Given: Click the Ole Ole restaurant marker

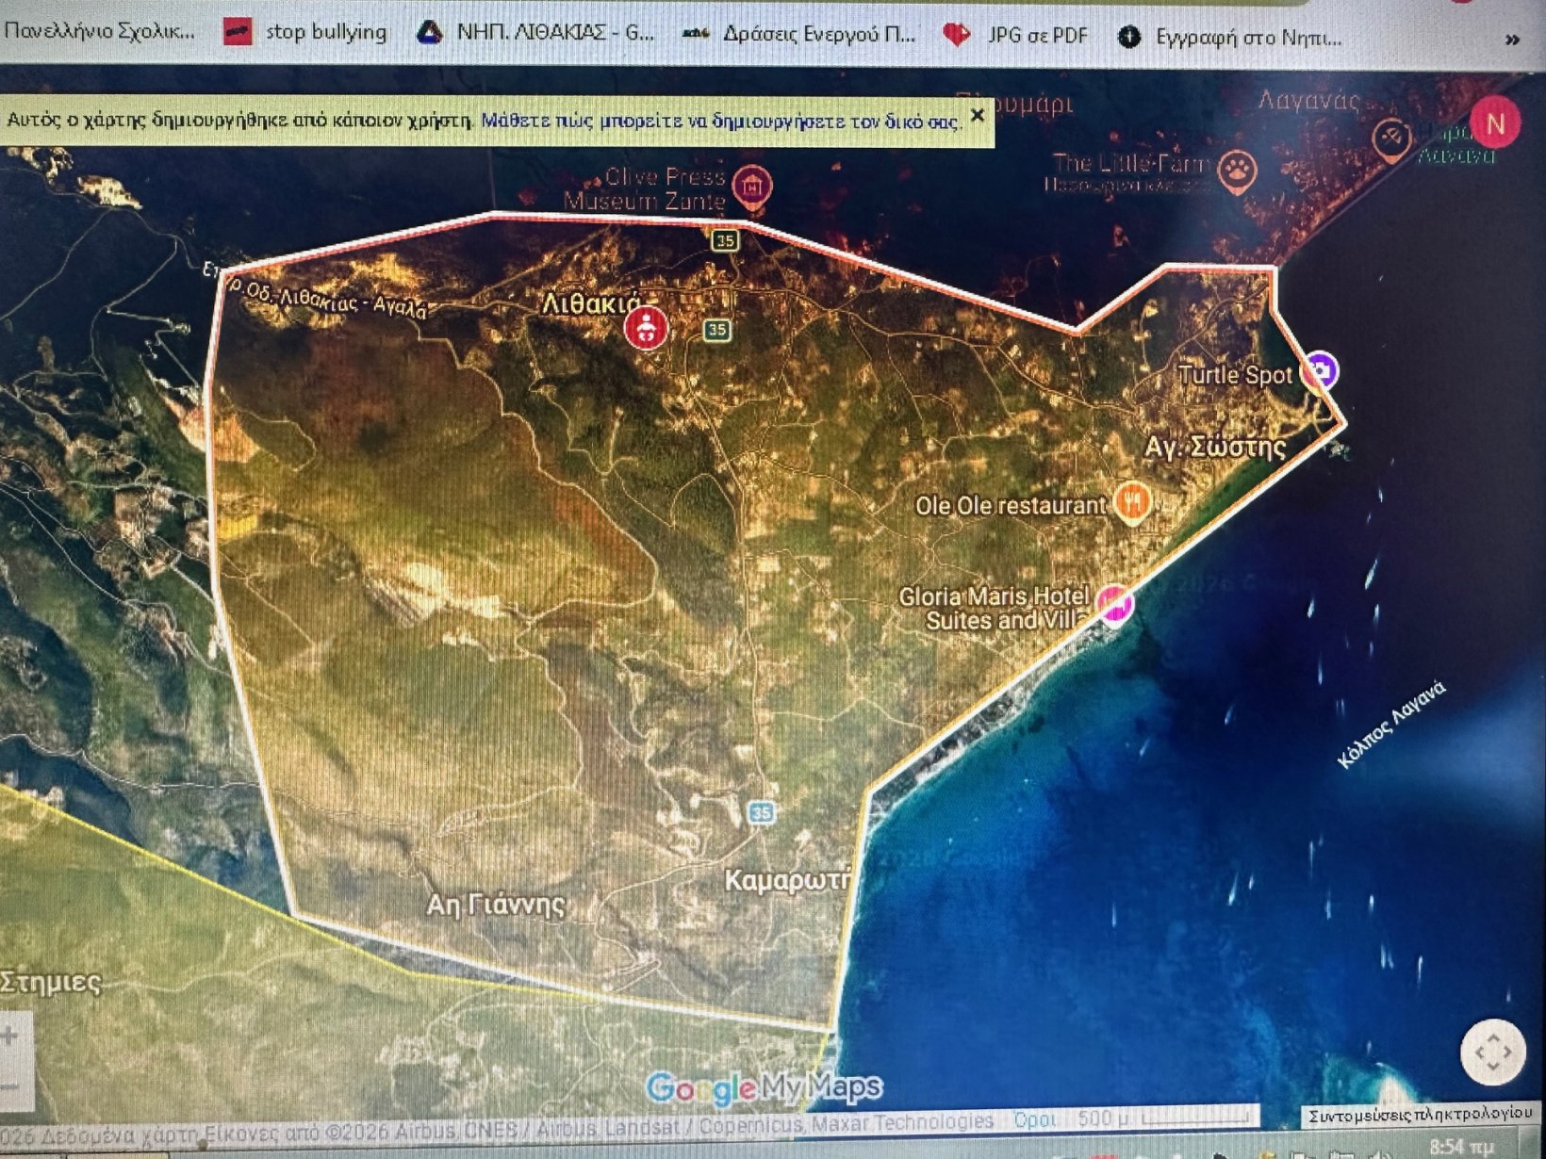Looking at the screenshot, I should [1132, 502].
